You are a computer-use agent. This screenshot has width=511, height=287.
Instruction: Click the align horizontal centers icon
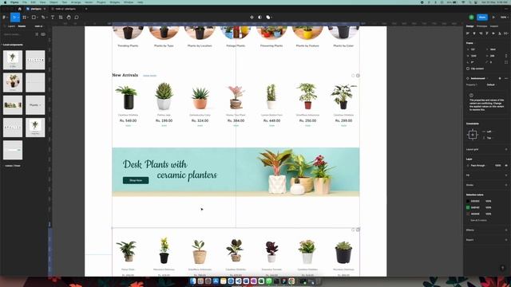[x=474, y=33]
